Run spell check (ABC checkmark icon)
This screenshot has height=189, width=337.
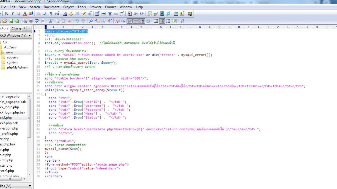pyautogui.click(x=37, y=21)
